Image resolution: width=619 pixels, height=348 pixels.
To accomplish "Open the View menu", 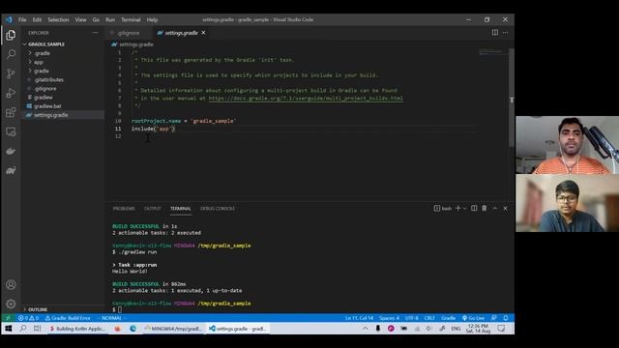I will coord(80,19).
